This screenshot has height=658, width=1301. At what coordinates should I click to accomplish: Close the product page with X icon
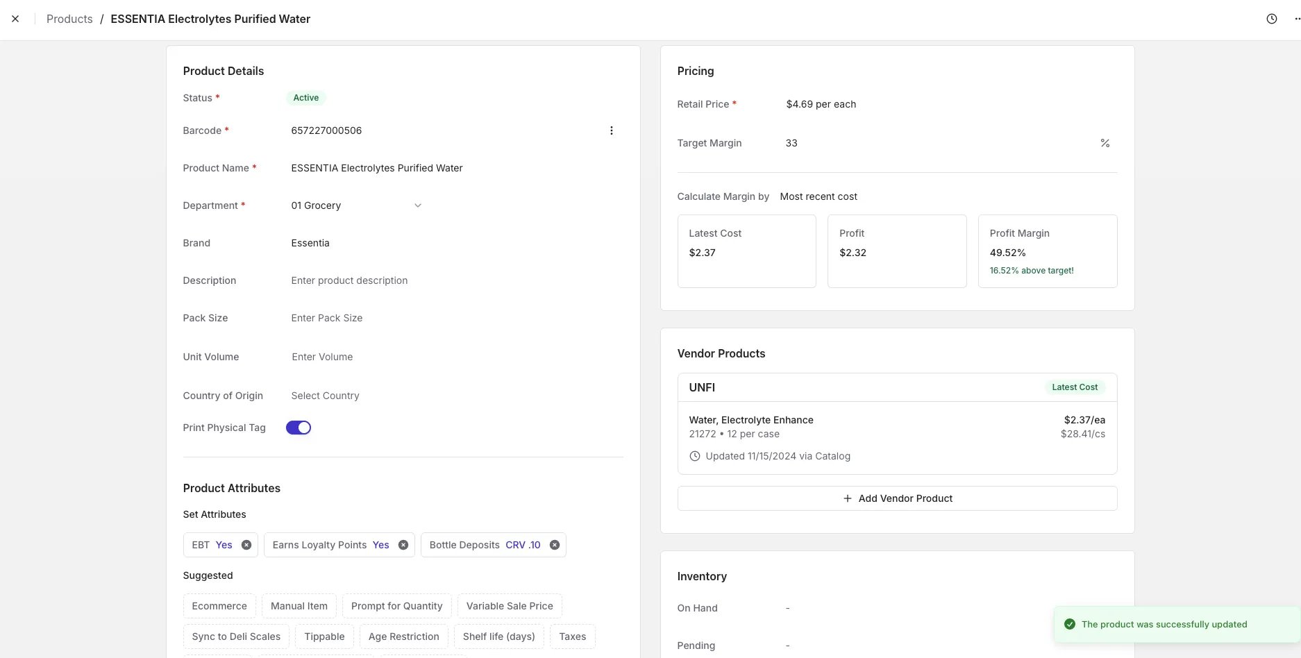coord(15,19)
